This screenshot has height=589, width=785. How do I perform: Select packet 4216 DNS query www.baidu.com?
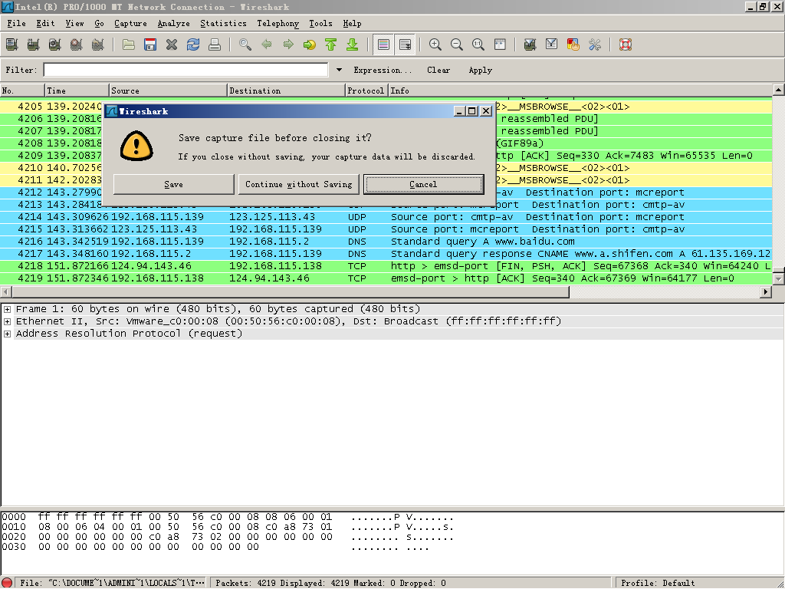(x=386, y=242)
